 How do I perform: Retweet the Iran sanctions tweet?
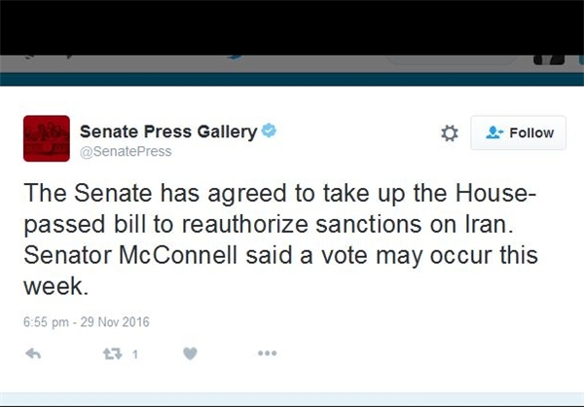pos(113,353)
